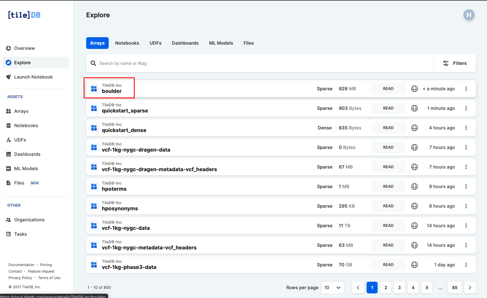Screen dimensions: 487x298
Task: Open the UDFs section in sidebar
Action: click(x=20, y=140)
